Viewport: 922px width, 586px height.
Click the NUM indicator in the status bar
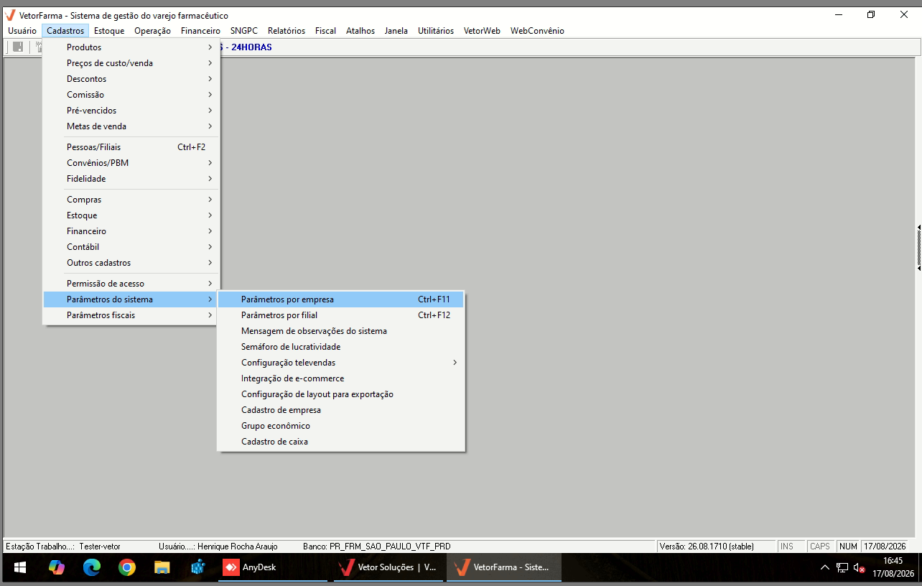click(848, 547)
